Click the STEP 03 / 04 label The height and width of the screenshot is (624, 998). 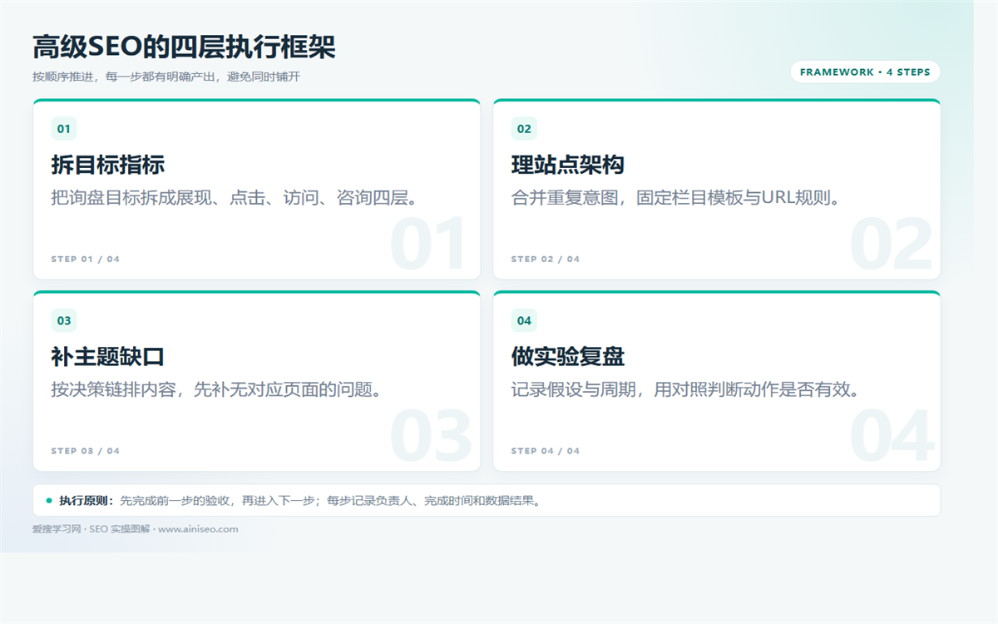pos(86,451)
